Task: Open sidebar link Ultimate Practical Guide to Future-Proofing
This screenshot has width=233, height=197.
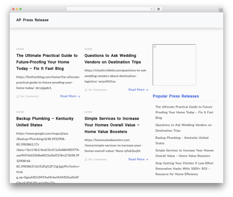Action: (184, 112)
